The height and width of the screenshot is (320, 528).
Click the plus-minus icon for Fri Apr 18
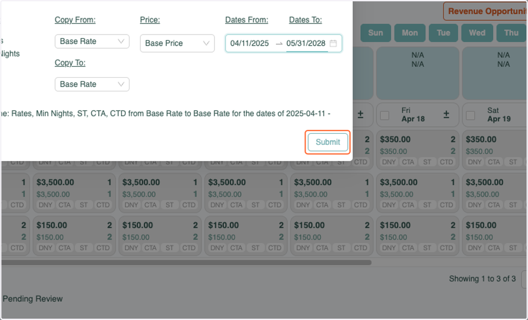[446, 114]
